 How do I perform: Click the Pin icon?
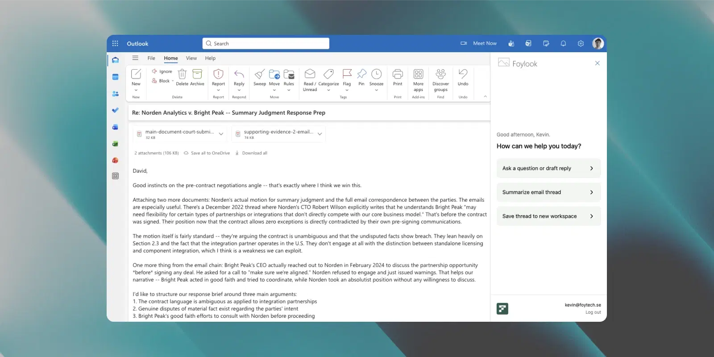click(361, 74)
